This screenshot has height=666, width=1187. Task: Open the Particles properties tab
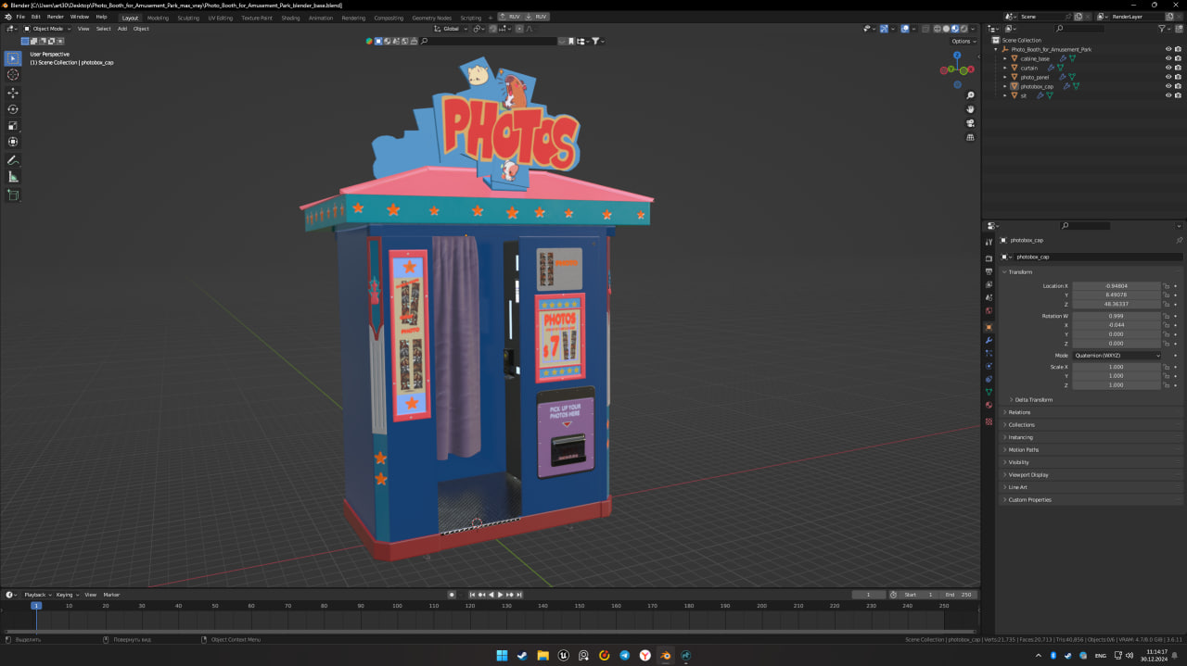click(989, 353)
